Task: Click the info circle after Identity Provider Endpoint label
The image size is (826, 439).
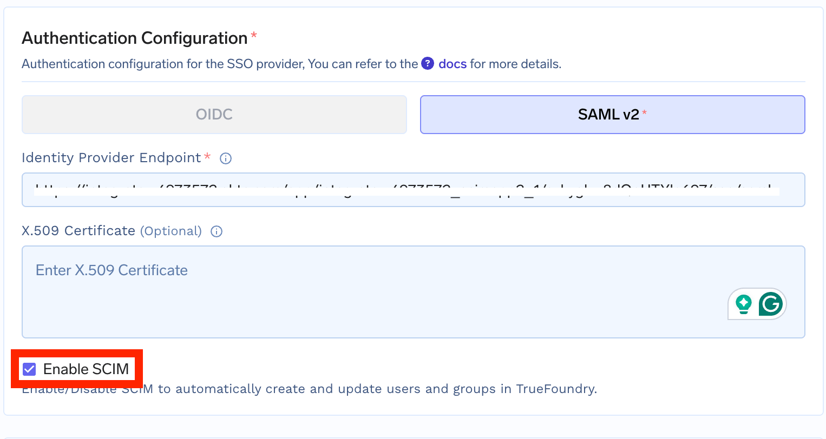Action: 225,158
